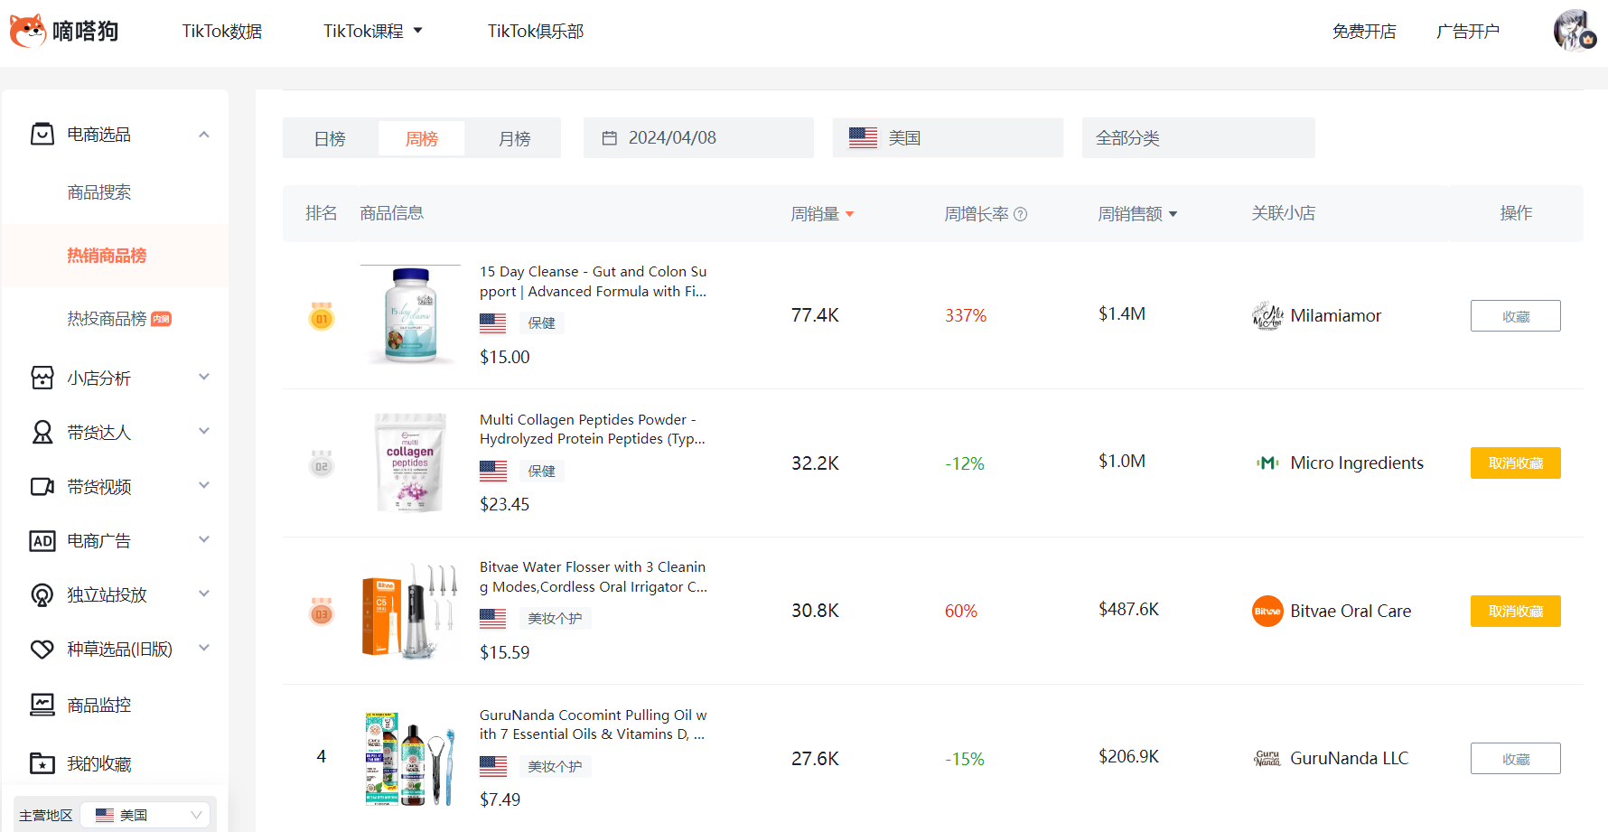This screenshot has width=1608, height=832.
Task: Open the 全部分类 category dropdown
Action: (x=1198, y=137)
